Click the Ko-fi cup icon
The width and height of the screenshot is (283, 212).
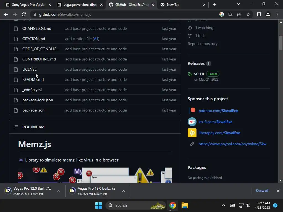click(192, 122)
